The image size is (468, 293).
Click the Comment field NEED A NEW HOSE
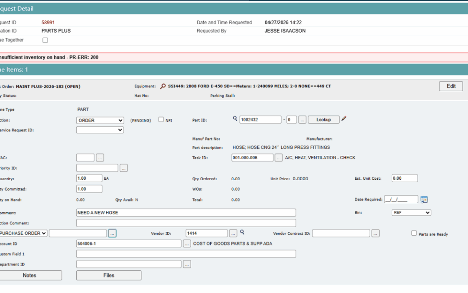click(x=186, y=213)
